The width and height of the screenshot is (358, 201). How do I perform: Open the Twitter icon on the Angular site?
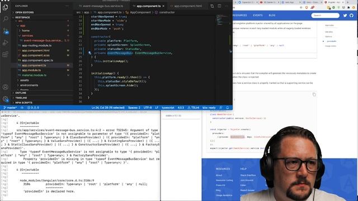[x=345, y=15]
